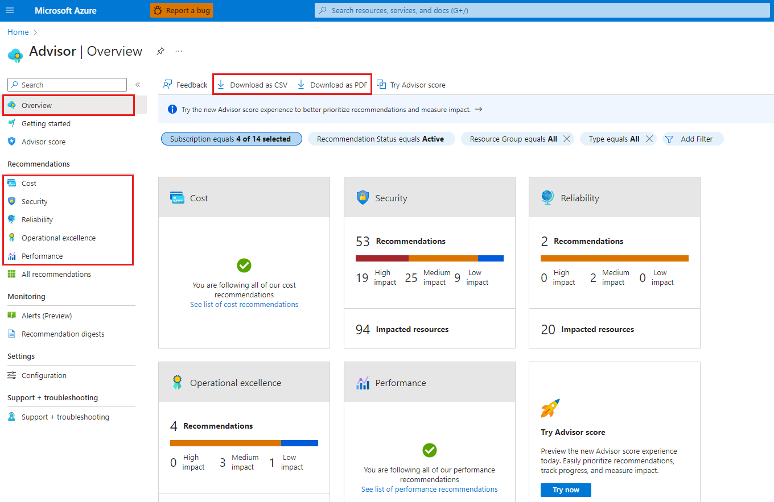Click the Security card header
Viewport: 774px width, 502px height.
(x=430, y=197)
